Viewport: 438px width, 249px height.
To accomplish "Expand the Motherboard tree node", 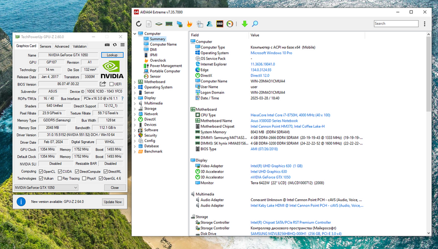I will coord(135,82).
